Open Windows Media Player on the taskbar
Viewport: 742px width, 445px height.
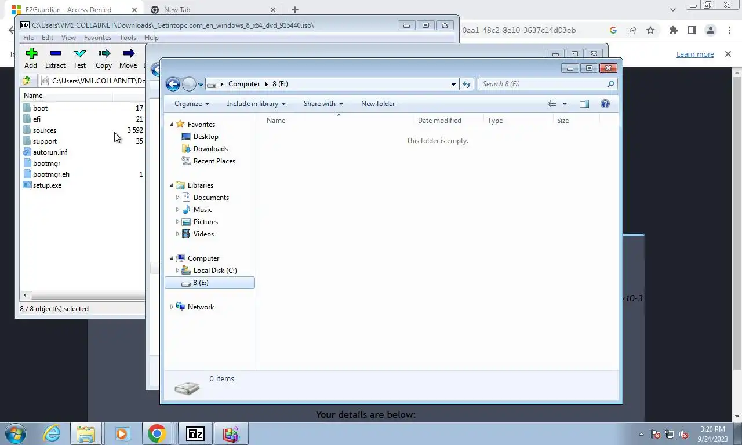[122, 434]
